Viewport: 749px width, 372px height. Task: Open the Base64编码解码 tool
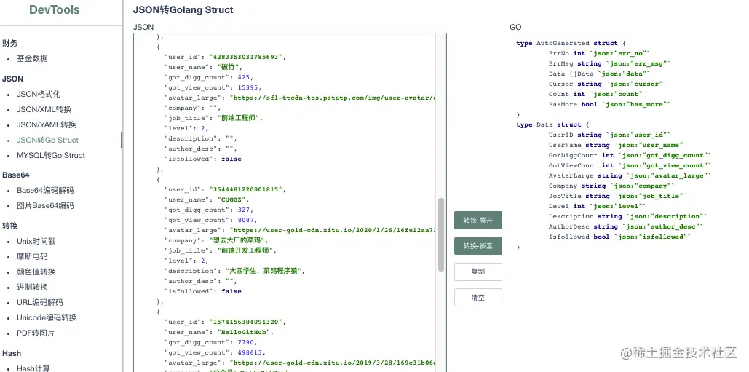45,191
